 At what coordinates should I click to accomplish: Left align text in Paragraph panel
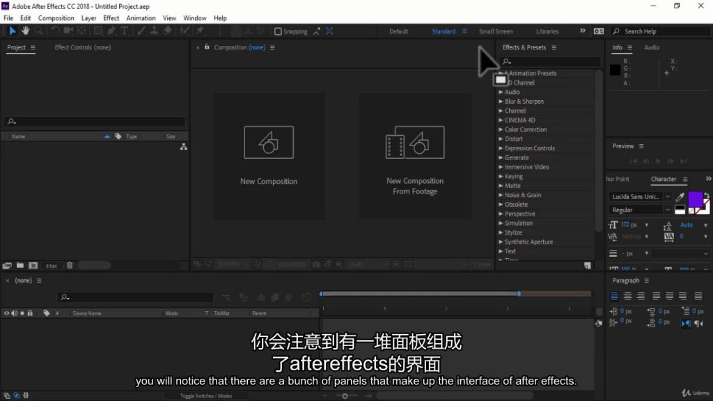point(614,297)
